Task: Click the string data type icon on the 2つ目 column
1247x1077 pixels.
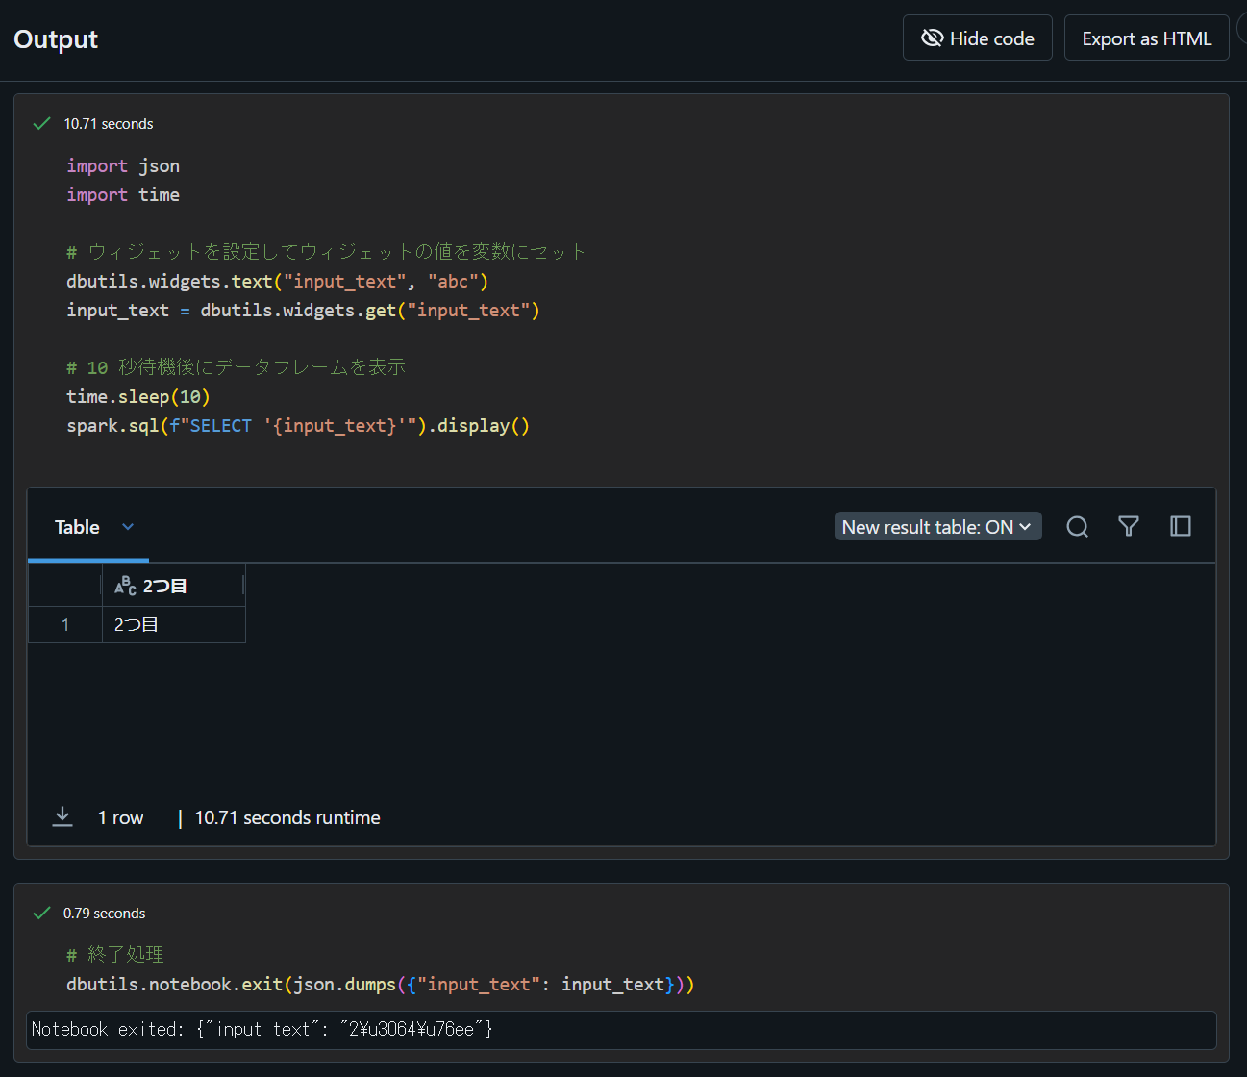Action: [x=125, y=585]
